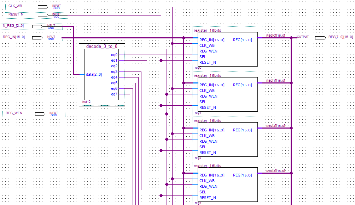This screenshot has height=205, width=355.
Task: Click the eq5 output port of the decoder
Action: [114, 83]
